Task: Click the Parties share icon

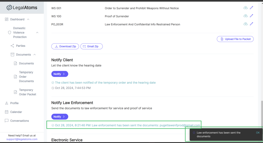Action: pos(12,46)
